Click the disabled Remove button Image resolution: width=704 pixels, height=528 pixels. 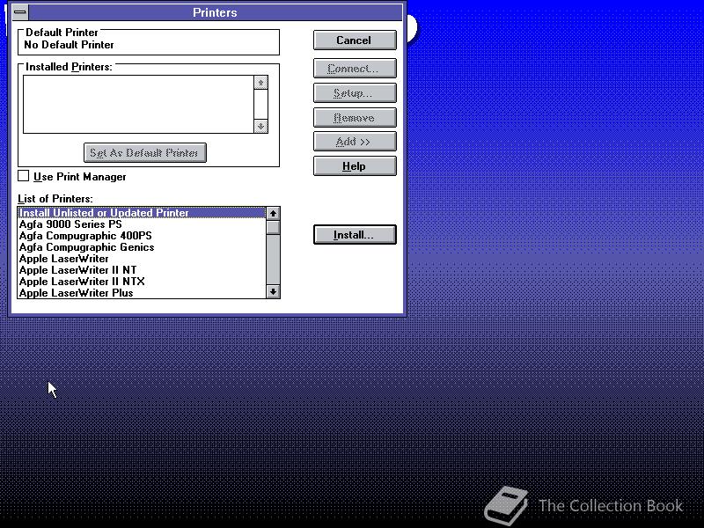tap(355, 118)
